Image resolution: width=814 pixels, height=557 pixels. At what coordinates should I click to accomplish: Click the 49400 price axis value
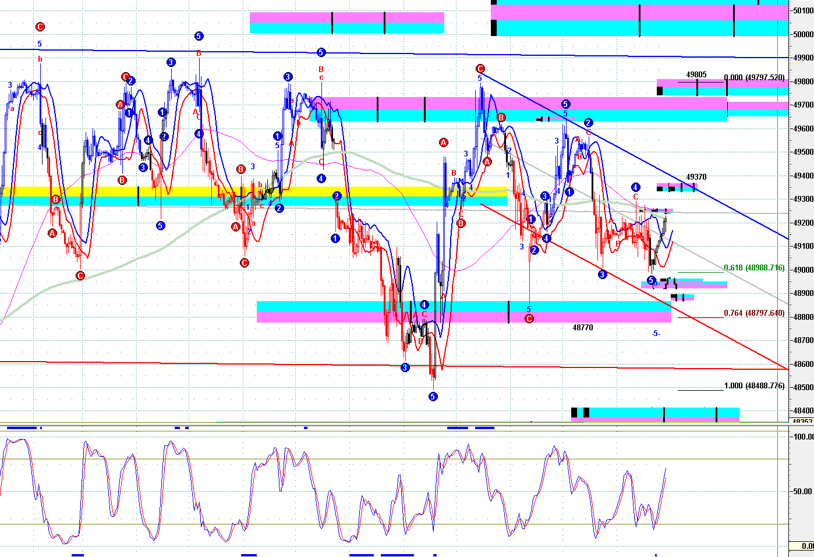(x=804, y=176)
